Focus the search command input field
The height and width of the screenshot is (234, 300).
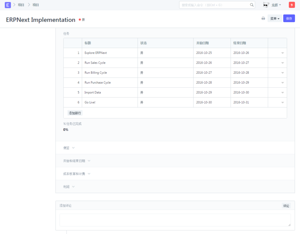tap(217, 5)
